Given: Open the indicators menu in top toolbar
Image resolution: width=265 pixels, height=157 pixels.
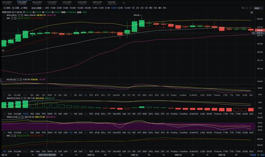Looking at the screenshot, I should (x=7, y=8).
